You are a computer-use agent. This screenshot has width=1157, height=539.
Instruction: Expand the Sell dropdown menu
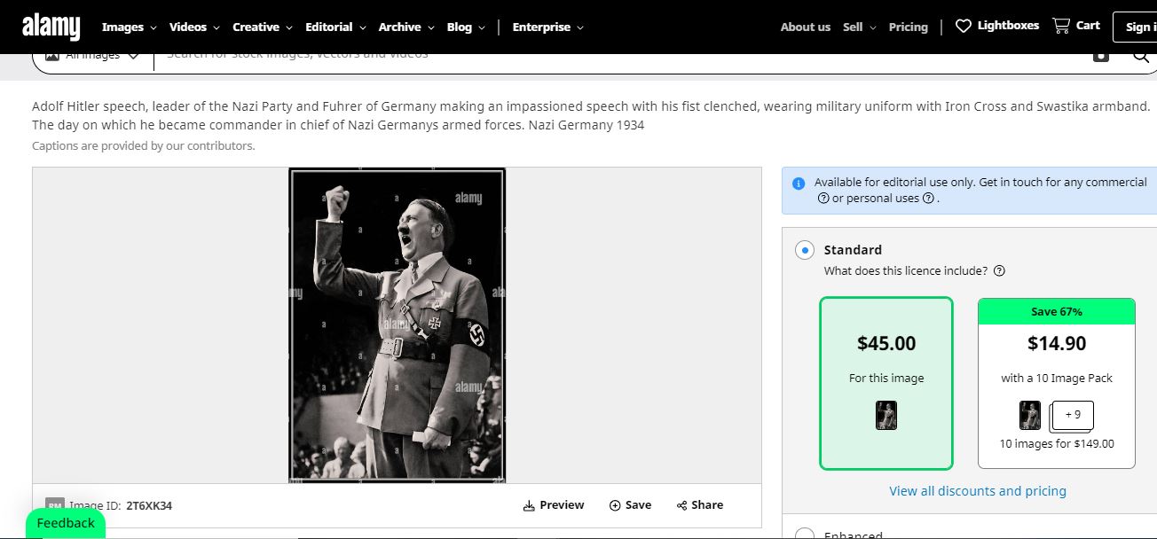(x=859, y=27)
